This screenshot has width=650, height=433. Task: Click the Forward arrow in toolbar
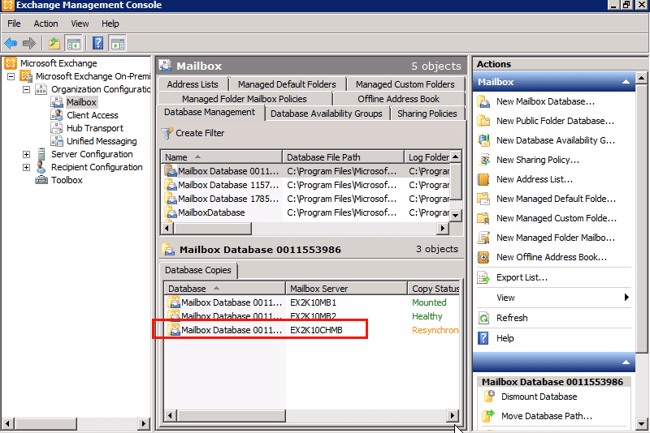pos(29,43)
